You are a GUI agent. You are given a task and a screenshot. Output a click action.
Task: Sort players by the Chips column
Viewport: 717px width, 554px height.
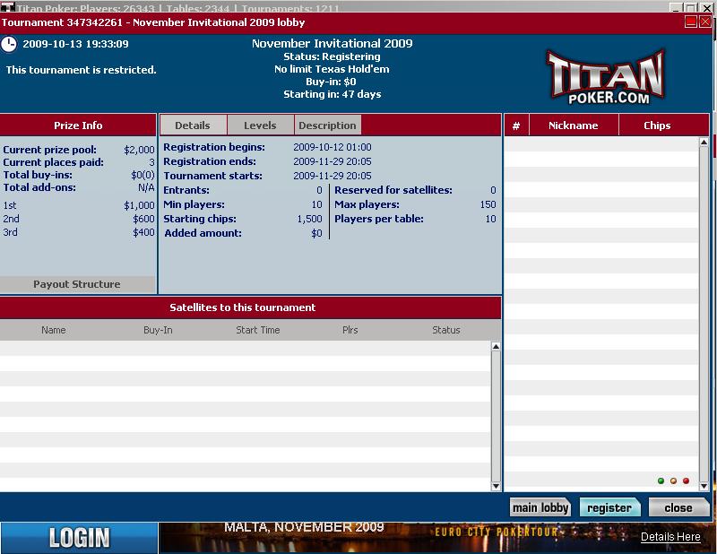(x=657, y=126)
